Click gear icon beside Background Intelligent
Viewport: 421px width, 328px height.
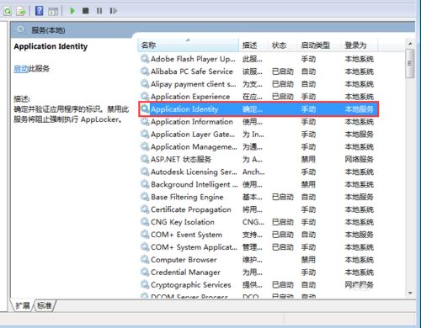coord(145,184)
